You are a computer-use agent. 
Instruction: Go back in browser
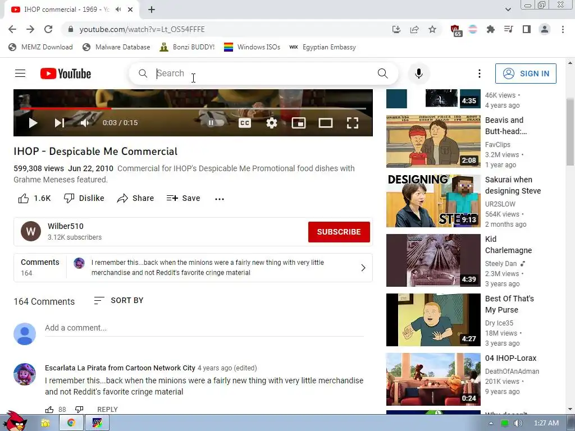(12, 29)
